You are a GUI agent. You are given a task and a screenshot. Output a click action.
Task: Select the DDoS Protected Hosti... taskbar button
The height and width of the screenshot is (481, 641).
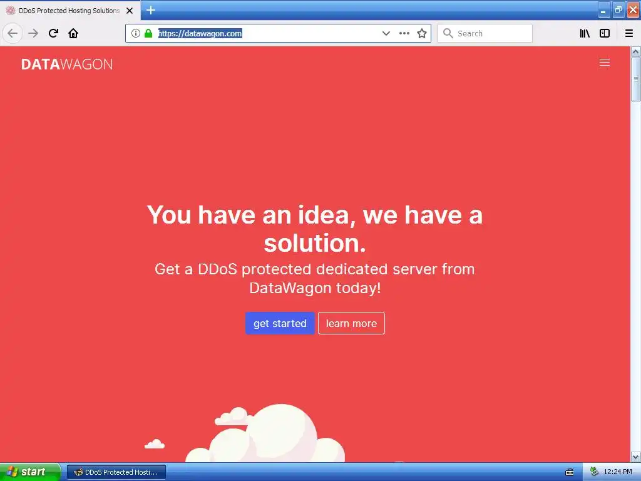coord(116,472)
